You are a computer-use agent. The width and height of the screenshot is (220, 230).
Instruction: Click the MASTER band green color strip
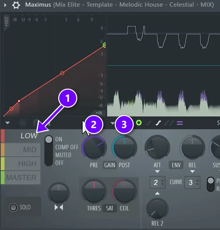[2, 178]
